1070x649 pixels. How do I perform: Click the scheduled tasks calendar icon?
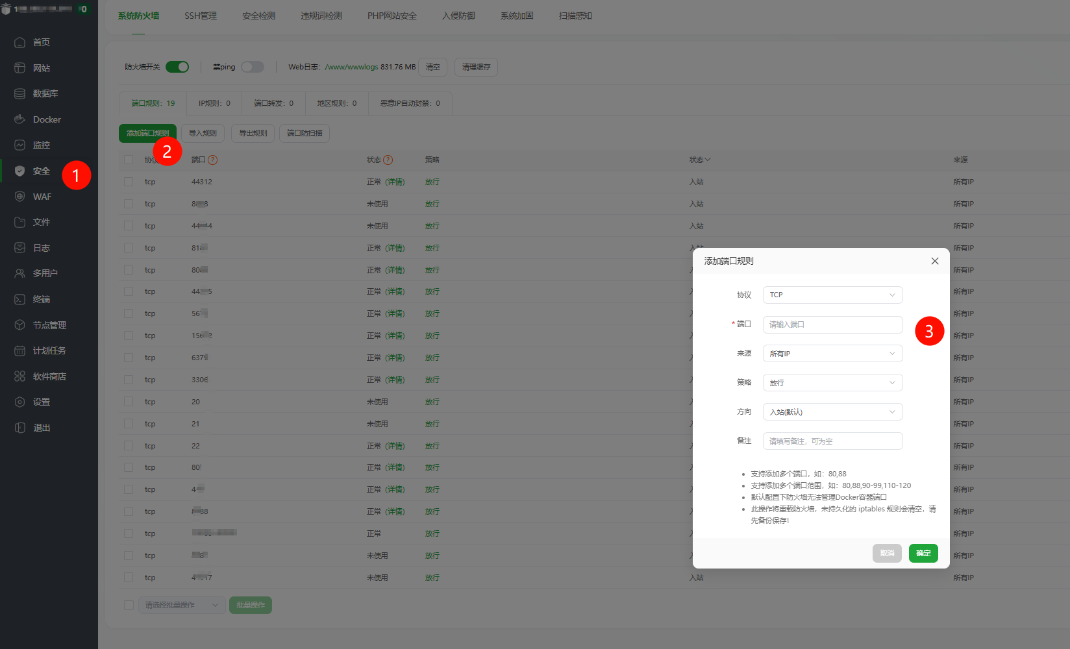20,350
